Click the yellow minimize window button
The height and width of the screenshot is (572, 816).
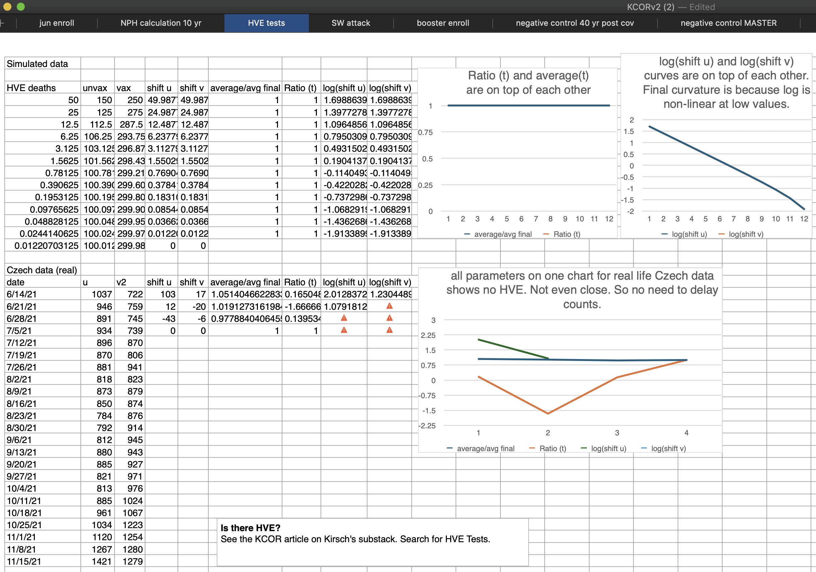(7, 6)
